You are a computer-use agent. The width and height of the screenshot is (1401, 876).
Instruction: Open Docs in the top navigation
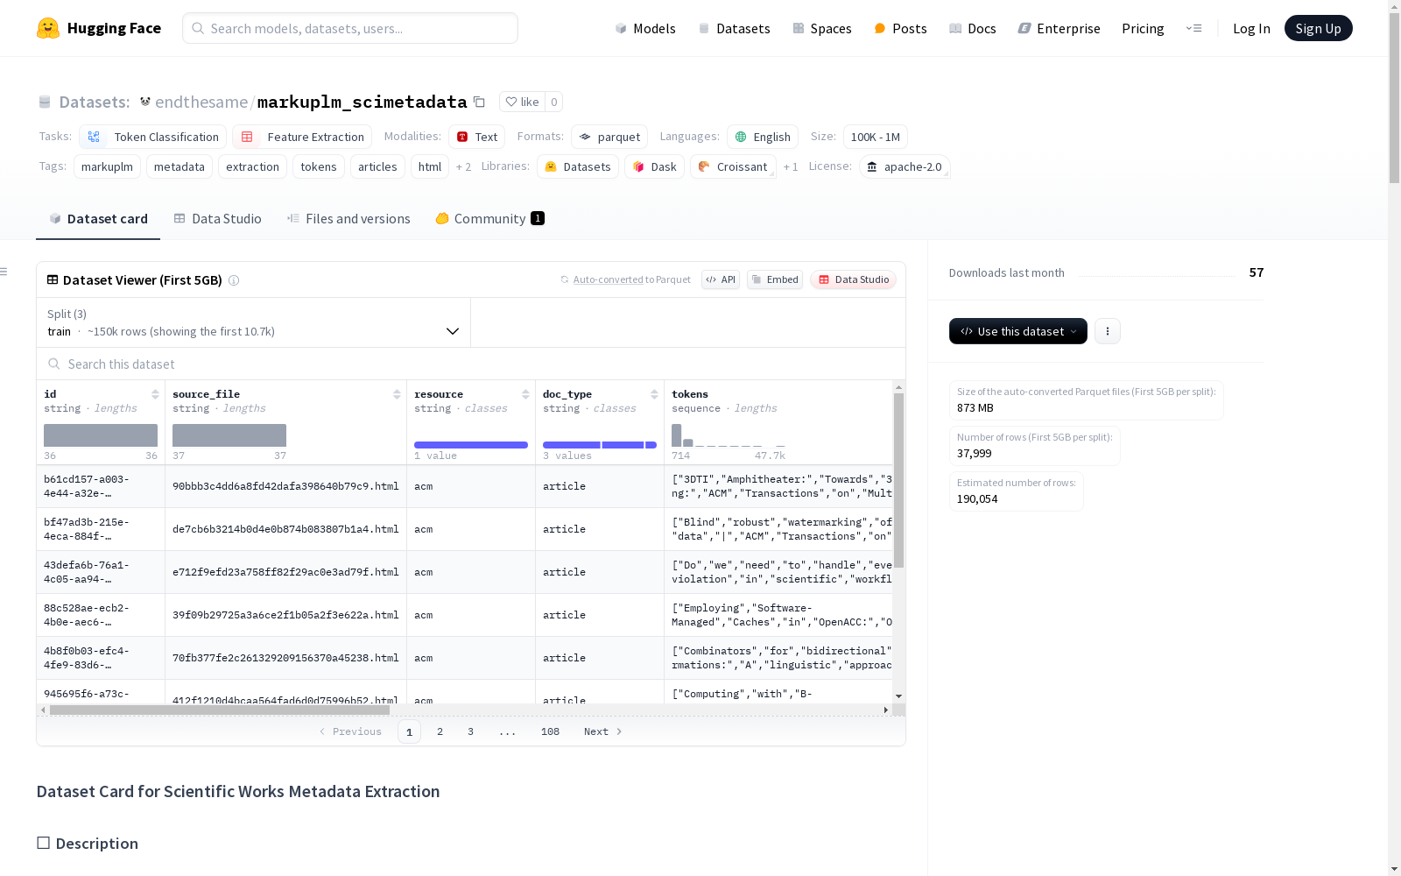coord(973,28)
